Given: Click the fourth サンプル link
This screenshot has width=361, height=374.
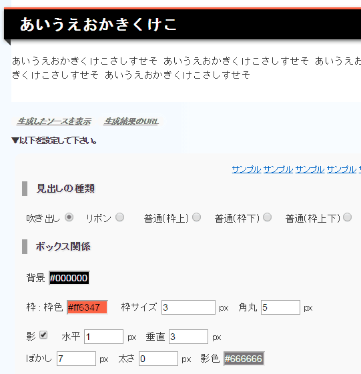Looking at the screenshot, I should pyautogui.click(x=342, y=169).
